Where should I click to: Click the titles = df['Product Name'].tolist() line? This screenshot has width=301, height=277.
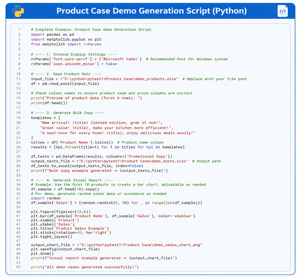72,142
